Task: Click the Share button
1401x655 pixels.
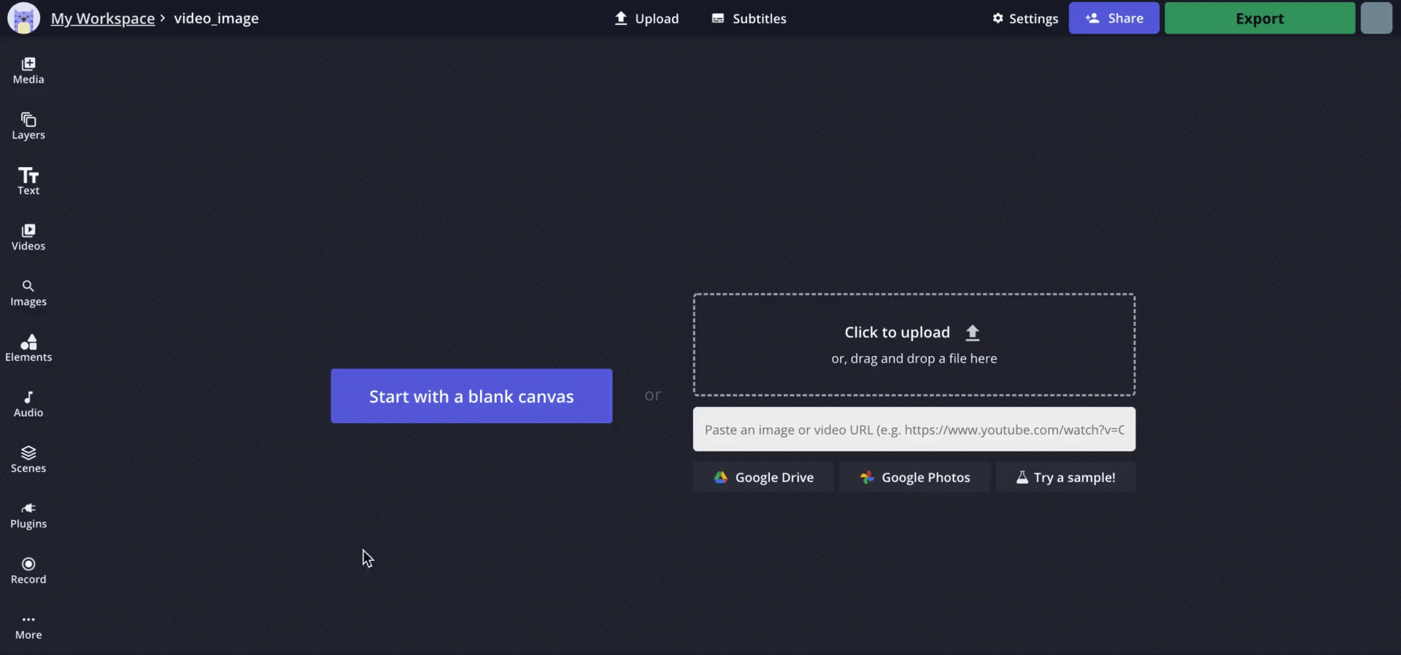Action: [x=1114, y=18]
